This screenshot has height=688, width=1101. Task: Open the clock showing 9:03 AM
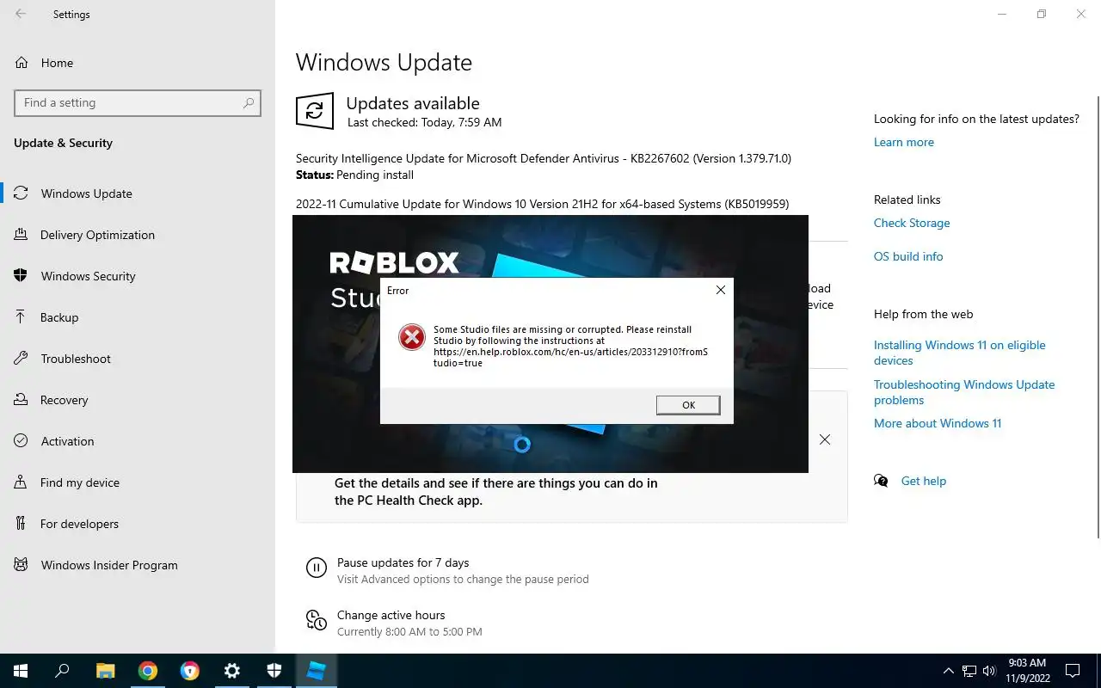(x=1026, y=671)
